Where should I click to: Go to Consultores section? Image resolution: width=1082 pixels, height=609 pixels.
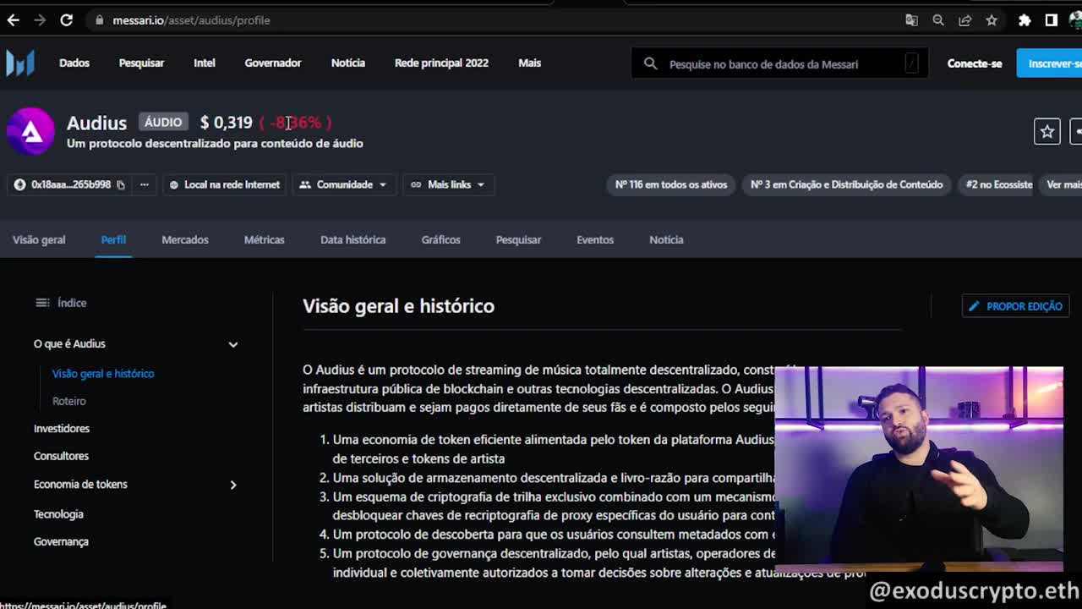click(61, 456)
